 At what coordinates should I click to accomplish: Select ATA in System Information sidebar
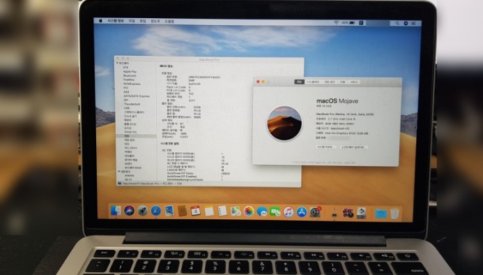(125, 67)
